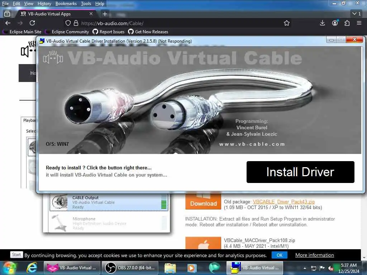Bookmark this page with star icon
The height and width of the screenshot is (275, 367).
pos(287,23)
